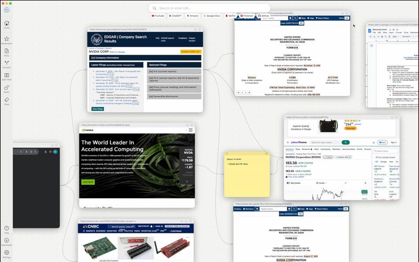The width and height of the screenshot is (419, 262).
Task: Open the News tab on Yahoo Finance
Action: pos(298,149)
